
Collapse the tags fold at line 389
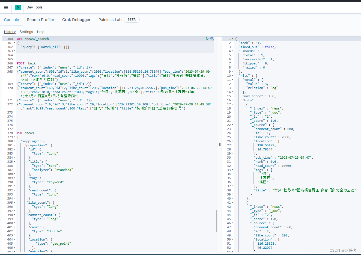(14, 178)
